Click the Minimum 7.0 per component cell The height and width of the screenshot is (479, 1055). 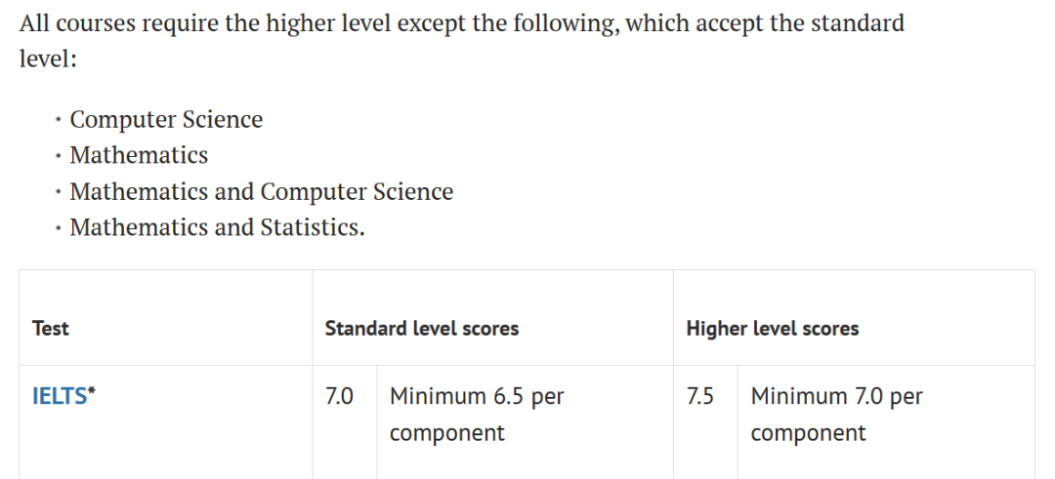886,422
